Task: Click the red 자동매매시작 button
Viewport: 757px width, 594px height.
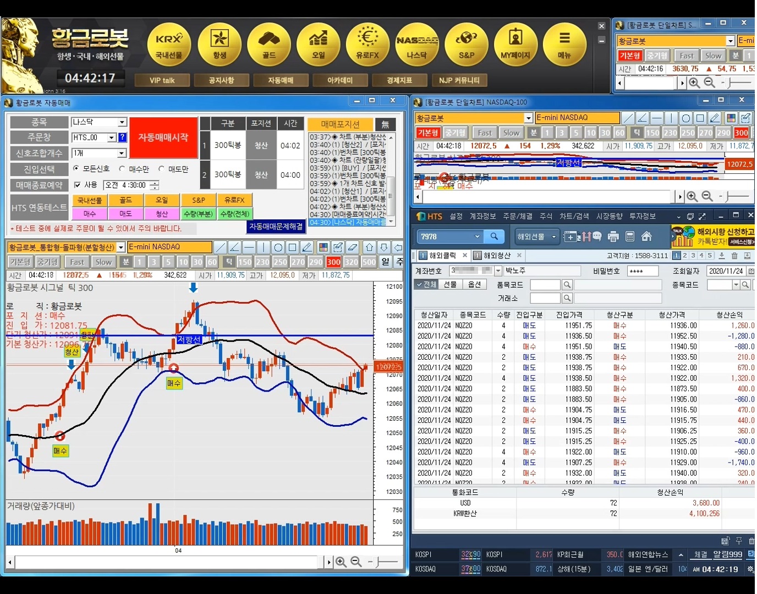Action: pyautogui.click(x=163, y=137)
